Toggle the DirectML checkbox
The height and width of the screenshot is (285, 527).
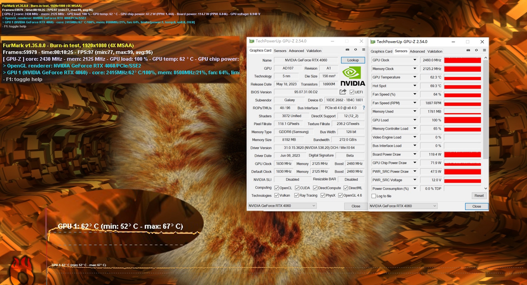tap(346, 188)
